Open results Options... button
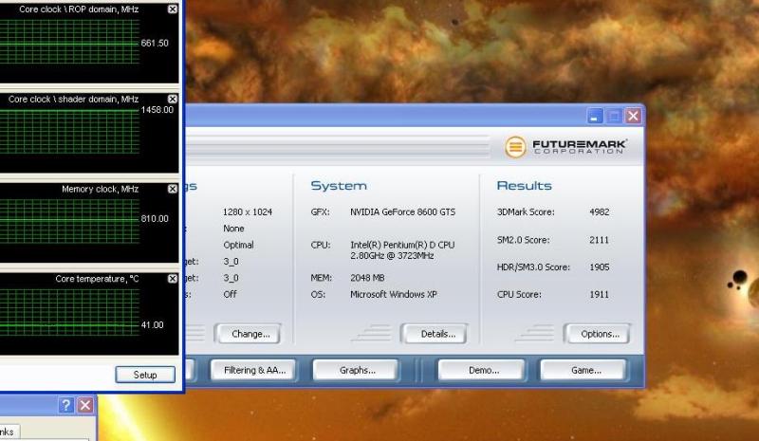This screenshot has width=759, height=441. coord(600,334)
